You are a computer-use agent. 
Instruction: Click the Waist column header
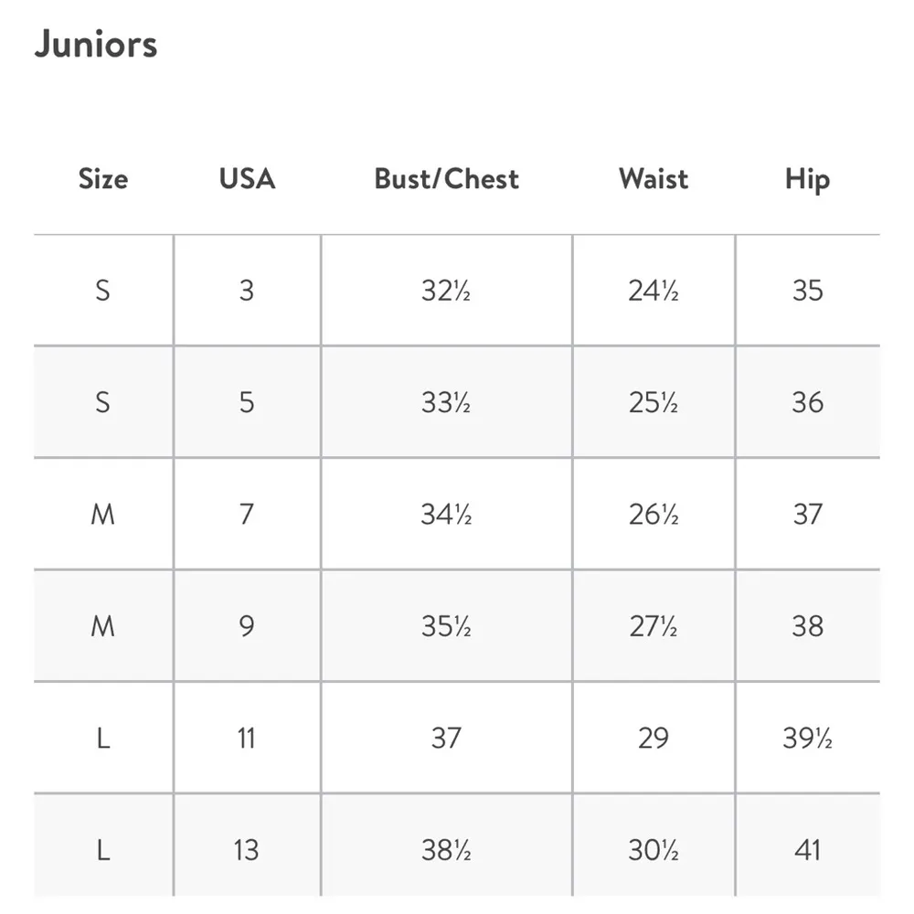point(653,178)
